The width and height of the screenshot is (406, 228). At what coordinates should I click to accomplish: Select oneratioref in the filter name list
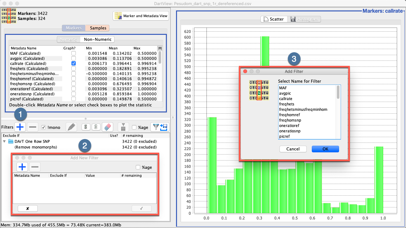(307, 125)
